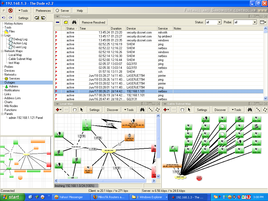This screenshot has height=201, width=268.
Task: Open the Probe filter dropdown
Action: (x=255, y=22)
